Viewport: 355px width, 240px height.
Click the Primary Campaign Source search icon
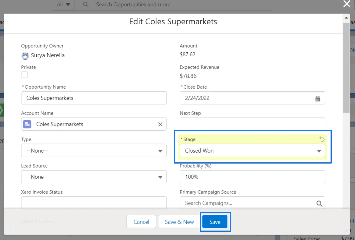tap(319, 203)
